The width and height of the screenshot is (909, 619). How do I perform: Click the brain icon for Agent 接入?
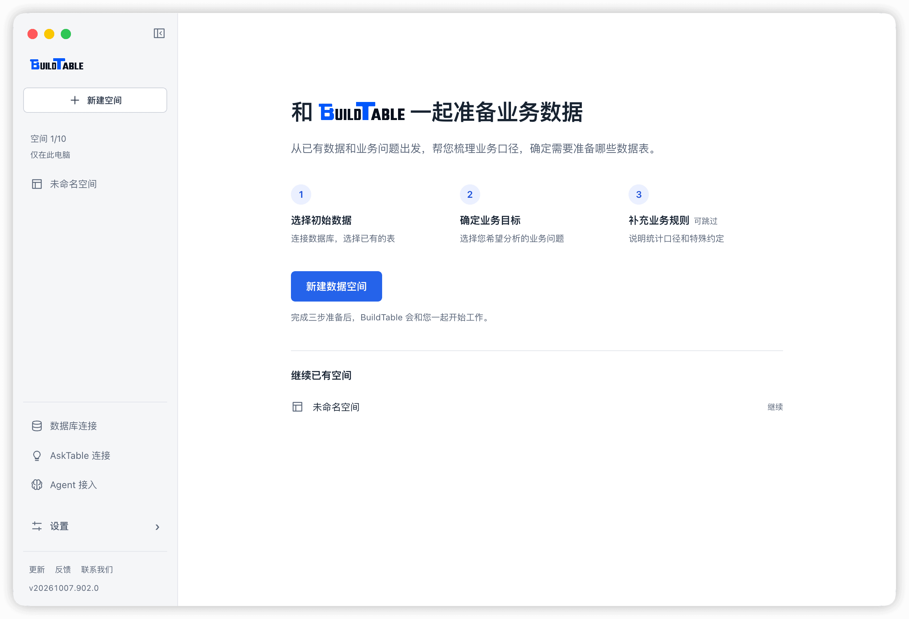[37, 485]
